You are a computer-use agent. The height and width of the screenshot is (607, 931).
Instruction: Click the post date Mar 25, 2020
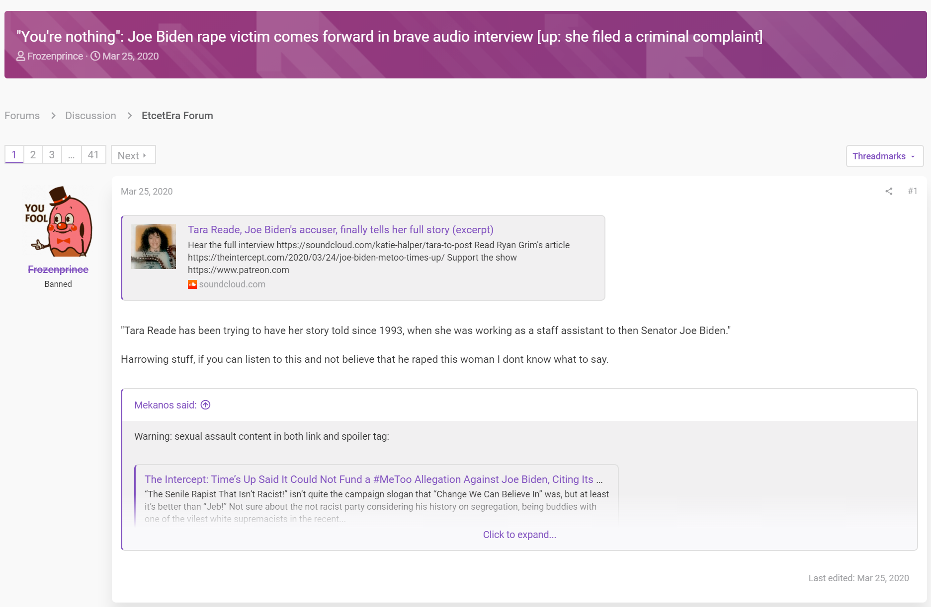147,192
